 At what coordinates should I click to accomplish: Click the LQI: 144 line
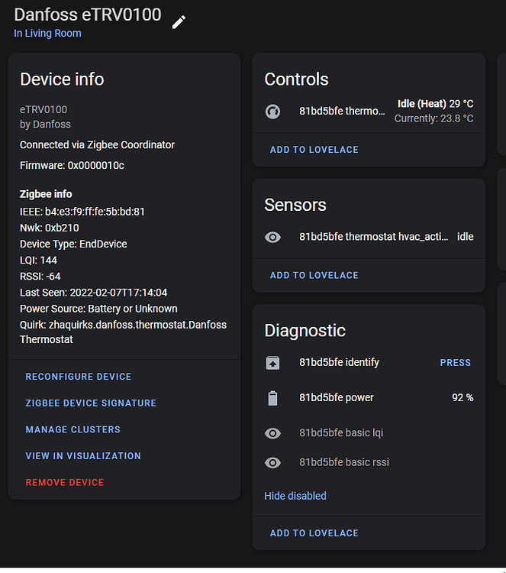[38, 261]
